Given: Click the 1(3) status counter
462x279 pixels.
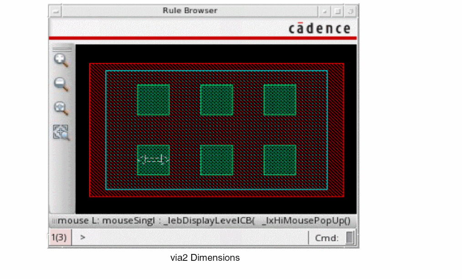Looking at the screenshot, I should pyautogui.click(x=60, y=237).
